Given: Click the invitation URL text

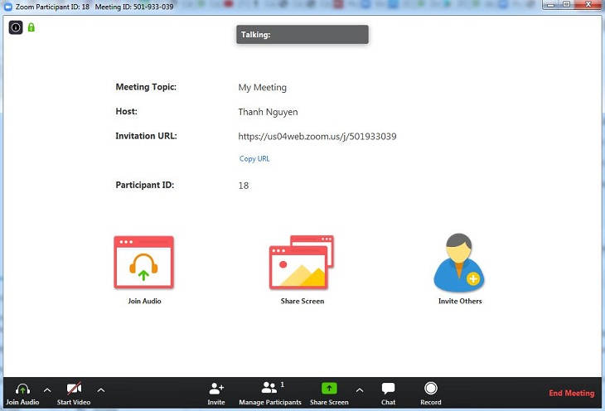Looking at the screenshot, I should tap(317, 136).
